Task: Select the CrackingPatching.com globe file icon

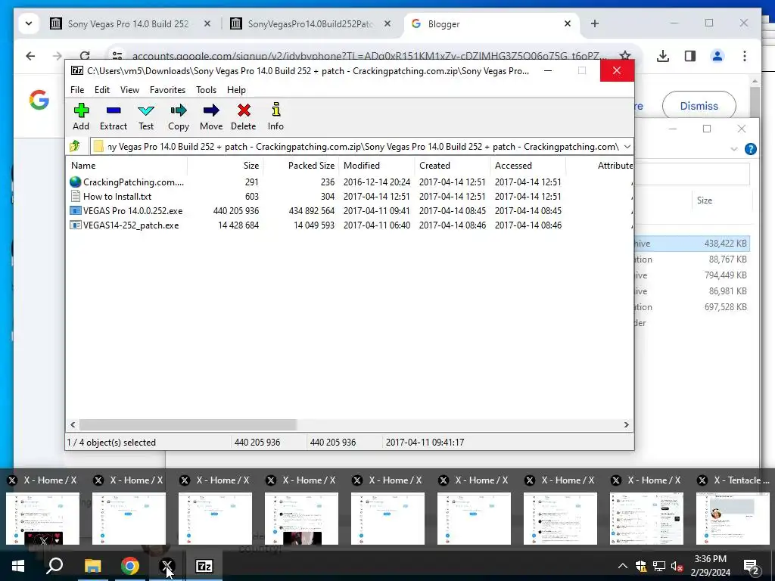Action: [75, 182]
